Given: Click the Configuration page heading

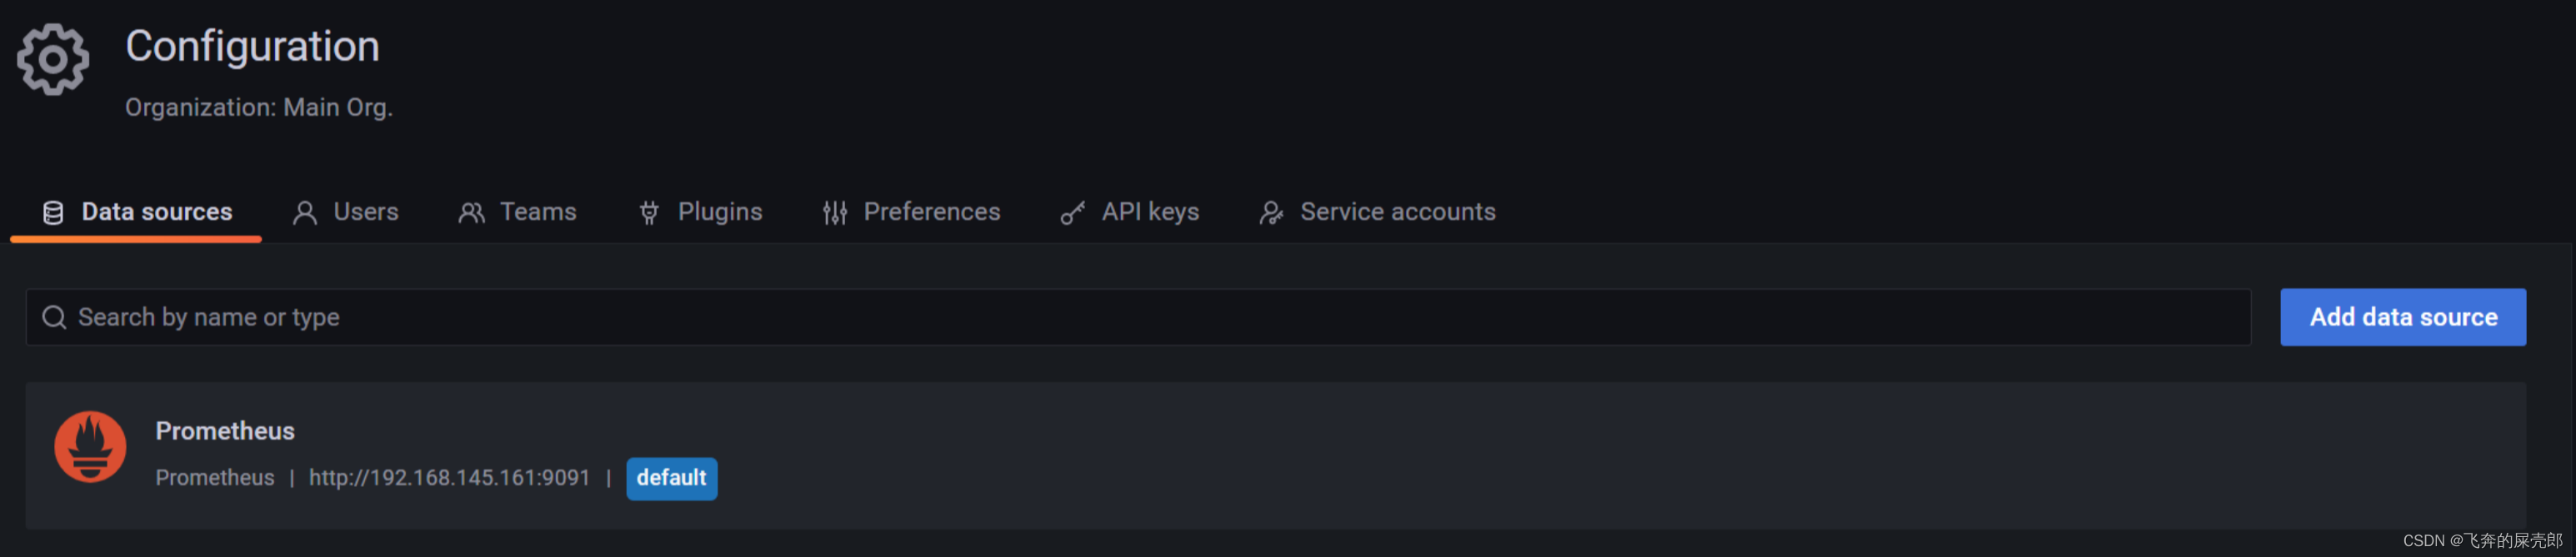Looking at the screenshot, I should 252,47.
